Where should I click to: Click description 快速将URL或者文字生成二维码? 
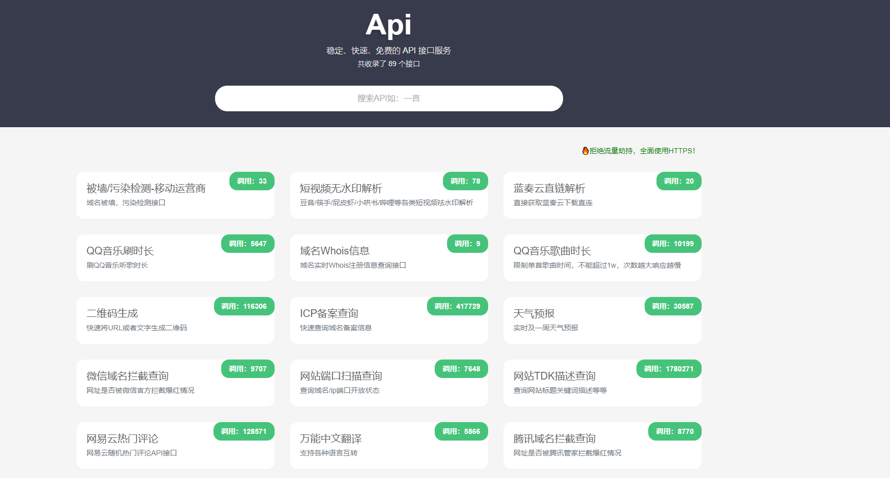coord(137,328)
